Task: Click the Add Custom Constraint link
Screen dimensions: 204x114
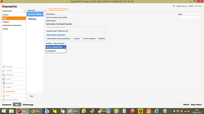Action: tap(56, 35)
